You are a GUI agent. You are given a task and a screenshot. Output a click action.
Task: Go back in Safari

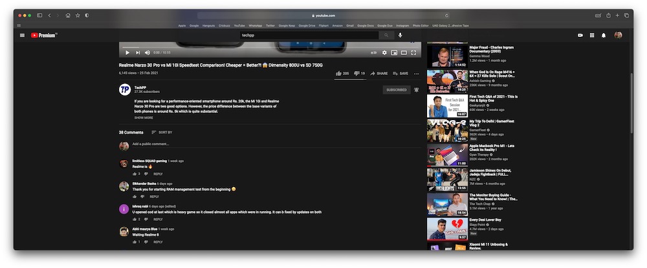click(50, 15)
